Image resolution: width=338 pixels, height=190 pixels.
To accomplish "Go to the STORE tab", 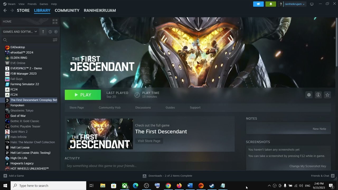I will coord(23,10).
